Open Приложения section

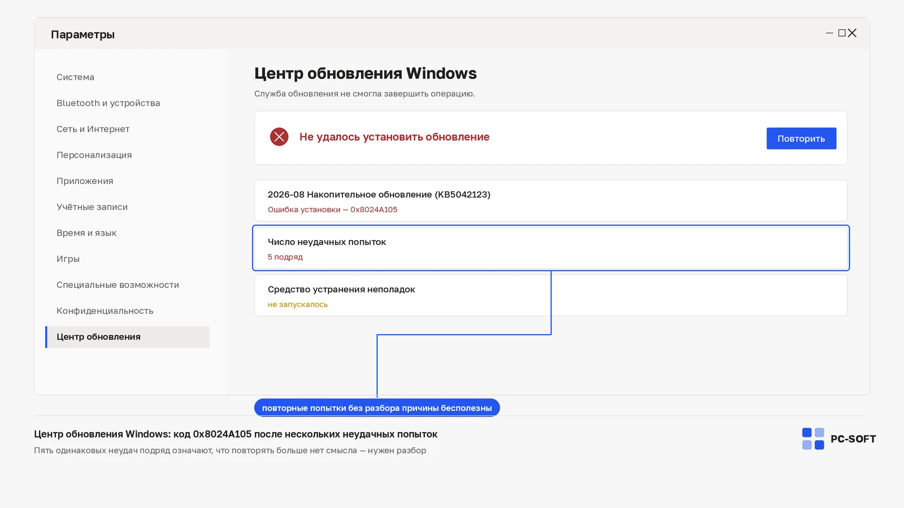click(x=85, y=181)
